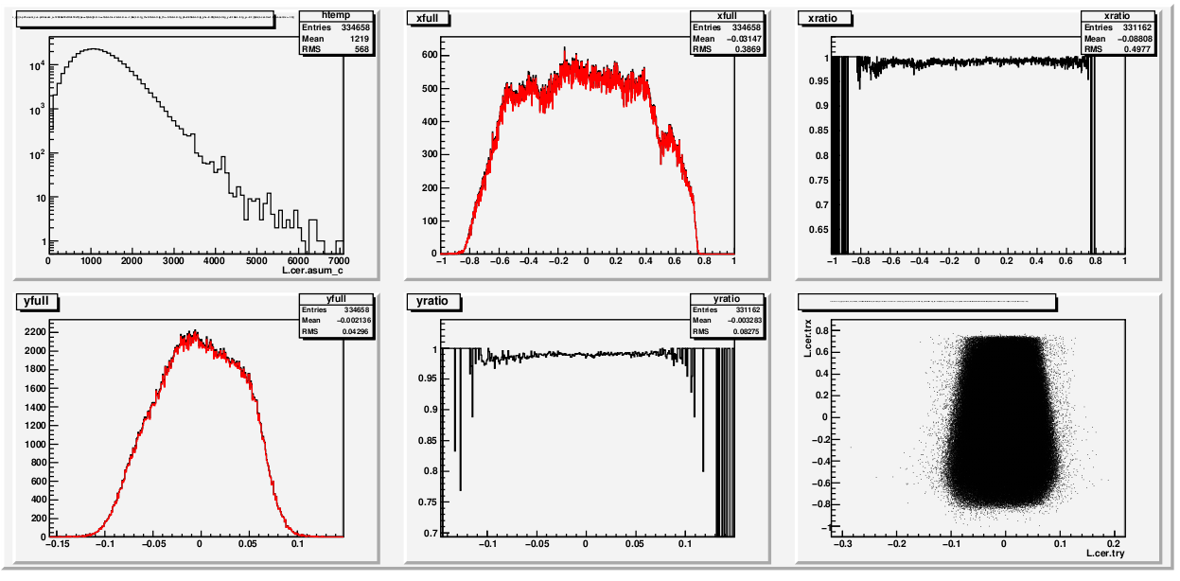The image size is (1180, 581).
Task: Click the 600 tick label on xfull y-axis
Action: coord(428,55)
